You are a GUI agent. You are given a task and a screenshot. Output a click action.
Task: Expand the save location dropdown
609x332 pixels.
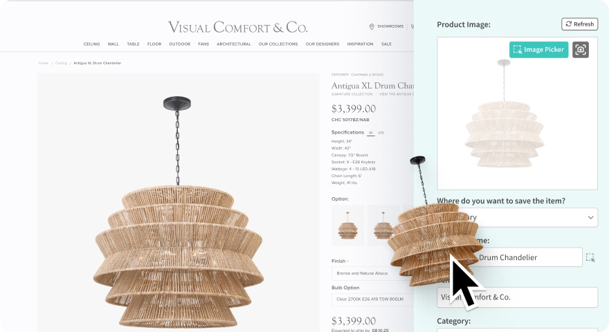(517, 217)
